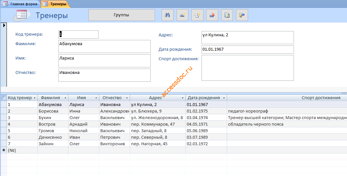Viewport: 347px width, 176px height.
Task: Click the select-all corner of the datasheet
Action: (x=4, y=98)
